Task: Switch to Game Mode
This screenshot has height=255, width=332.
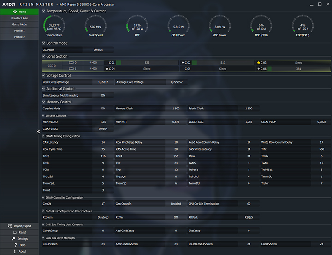Action: coord(19,24)
